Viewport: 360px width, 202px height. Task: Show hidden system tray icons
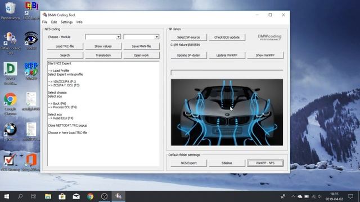click(293, 196)
